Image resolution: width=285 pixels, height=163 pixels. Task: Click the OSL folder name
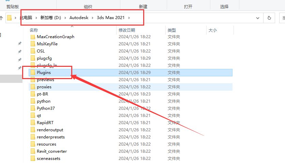pyautogui.click(x=41, y=51)
